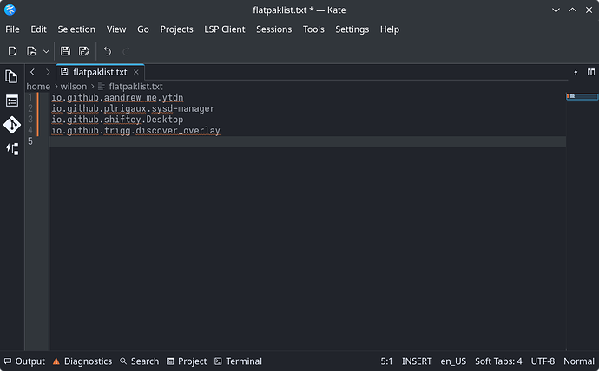Click the greyed Redo icon
The image size is (599, 371).
pos(126,51)
